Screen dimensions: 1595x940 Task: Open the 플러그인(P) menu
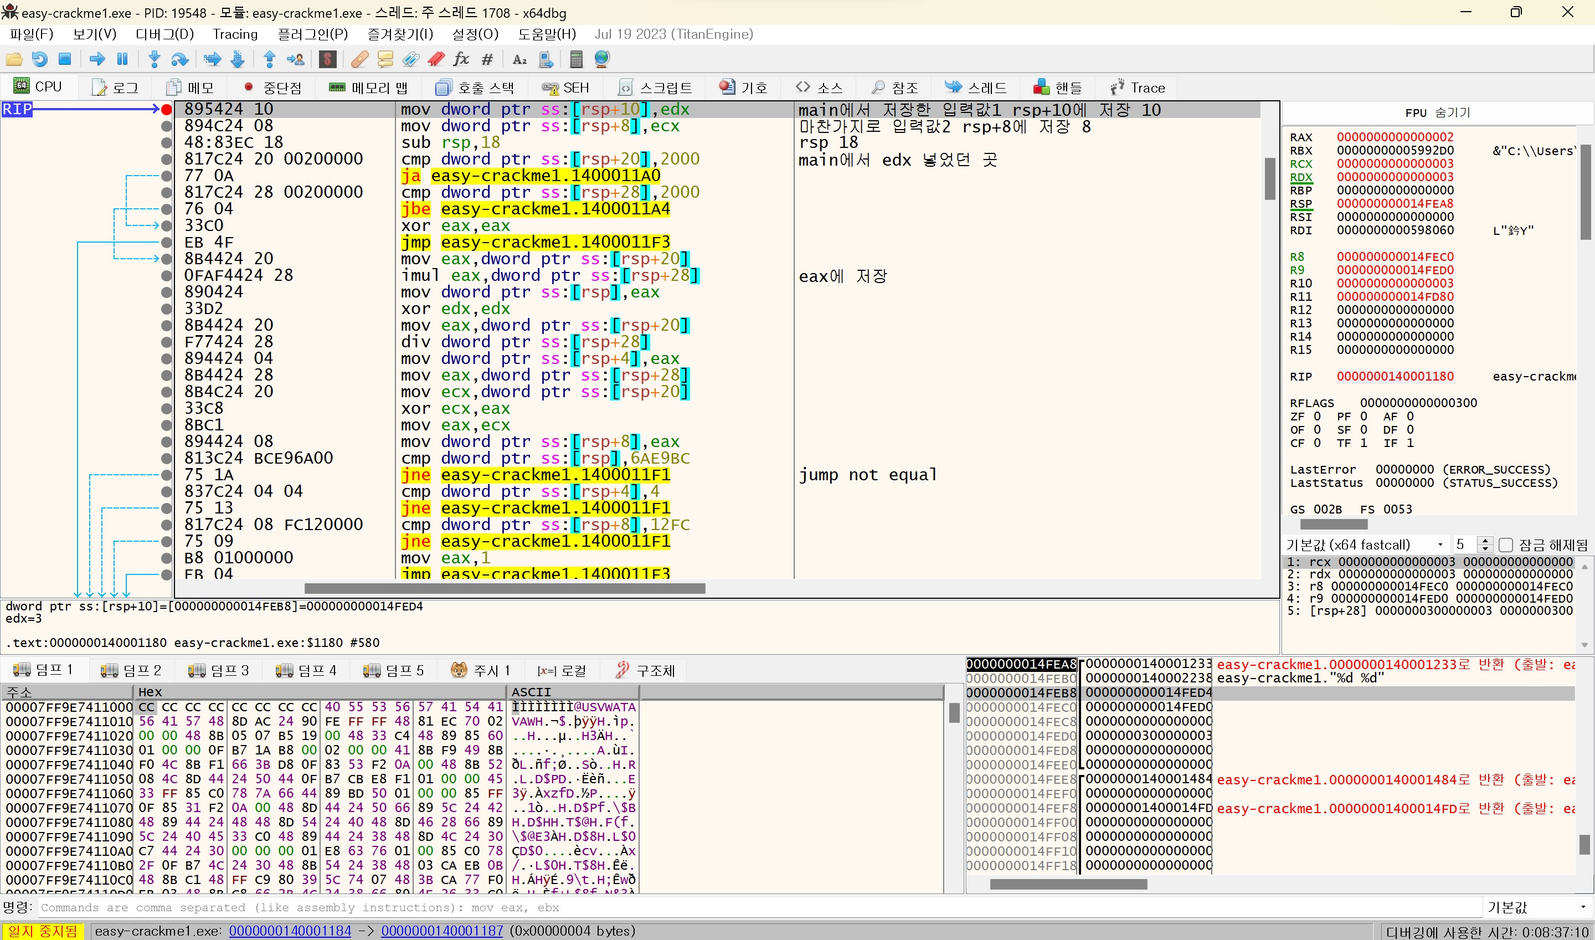tap(313, 34)
